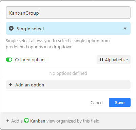This screenshot has width=136, height=130.
Task: Expand the Single select field type selector
Action: tap(68, 28)
